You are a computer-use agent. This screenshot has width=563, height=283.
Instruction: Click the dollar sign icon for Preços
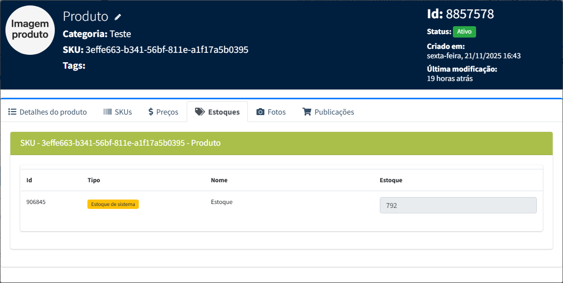151,112
